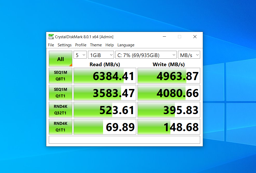Click the Write (MB/s) column header
This screenshot has width=256, height=173.
click(x=169, y=64)
